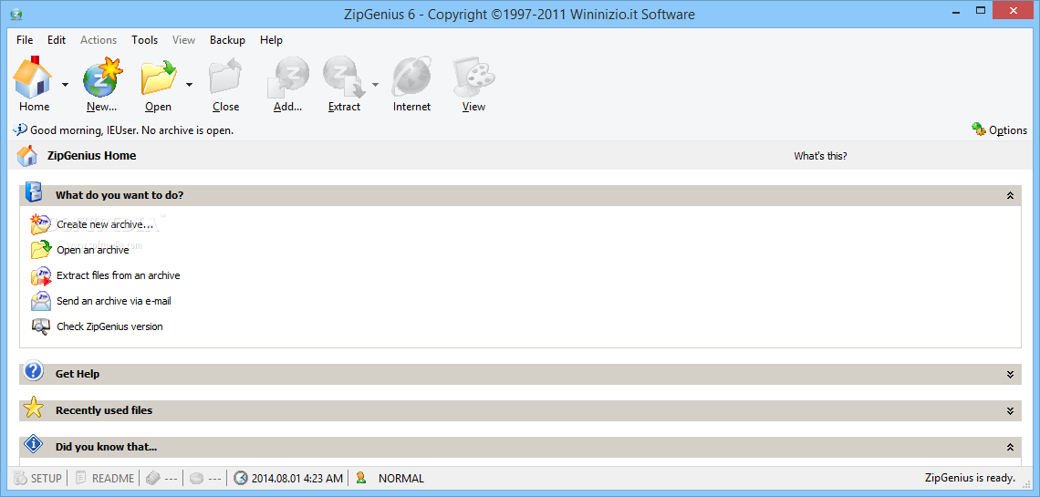Click the '2014.08.01 4:23 AM' status text
Image resolution: width=1040 pixels, height=497 pixels.
(297, 479)
